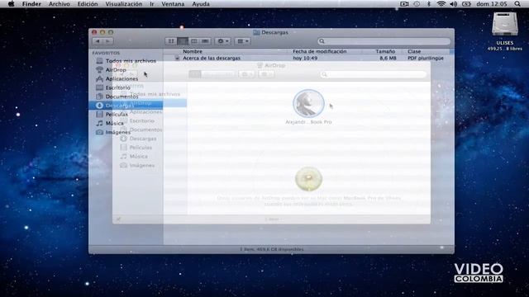The image size is (529, 297).
Task: Select Imágenes in AirDrop window sidebar
Action: [142, 165]
